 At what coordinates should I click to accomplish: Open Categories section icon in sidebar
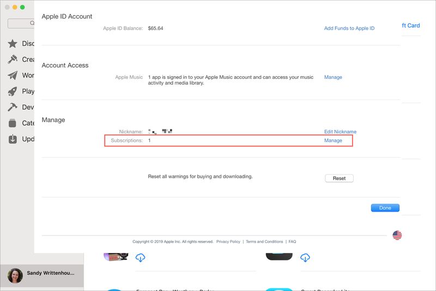(x=13, y=123)
